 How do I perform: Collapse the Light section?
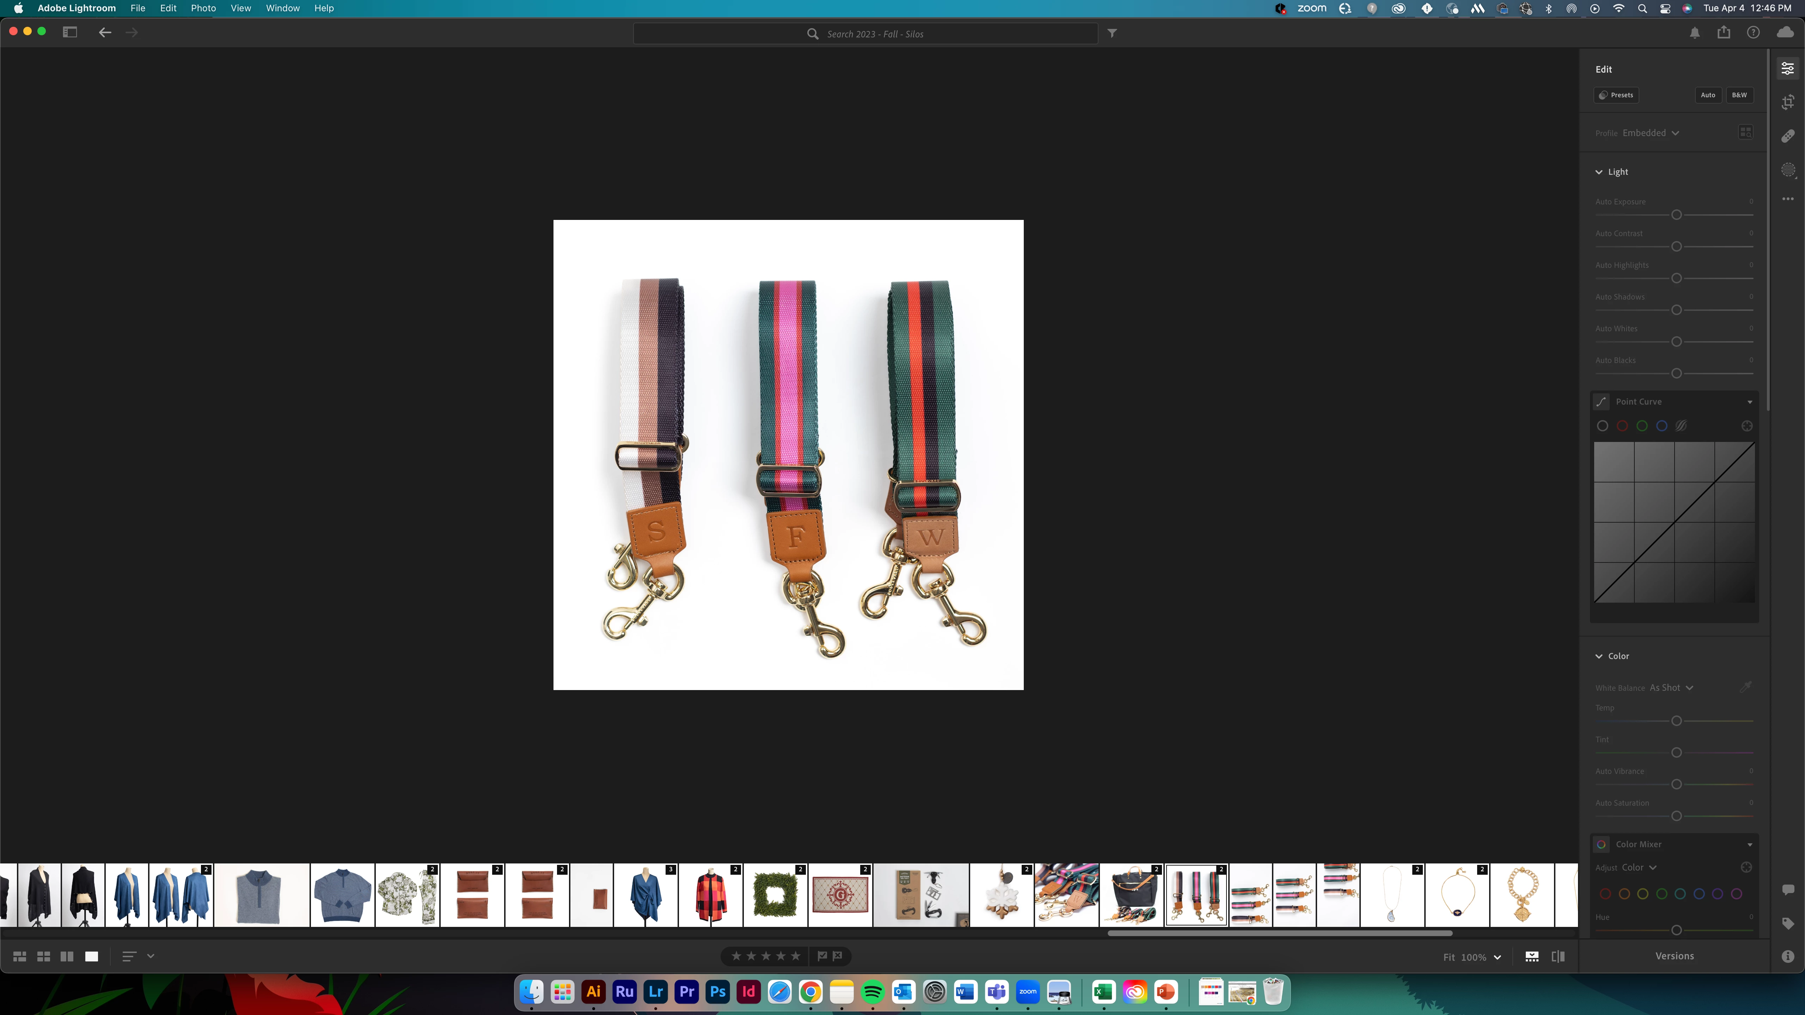[x=1599, y=172]
